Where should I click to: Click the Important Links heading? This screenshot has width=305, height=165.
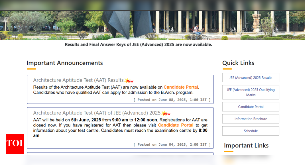[x=246, y=145]
